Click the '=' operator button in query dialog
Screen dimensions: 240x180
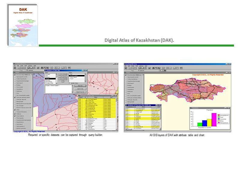point(60,74)
